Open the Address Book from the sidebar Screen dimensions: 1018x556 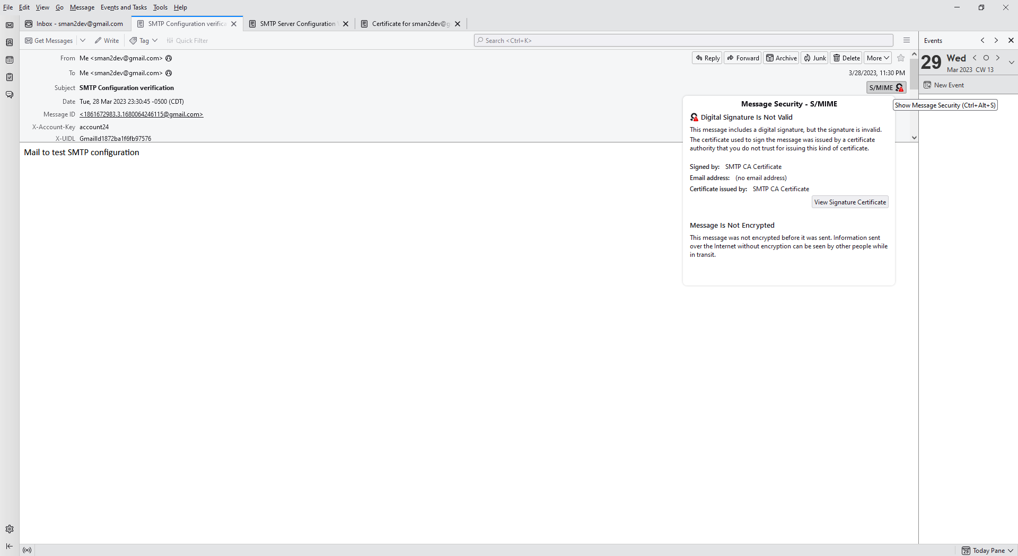10,42
